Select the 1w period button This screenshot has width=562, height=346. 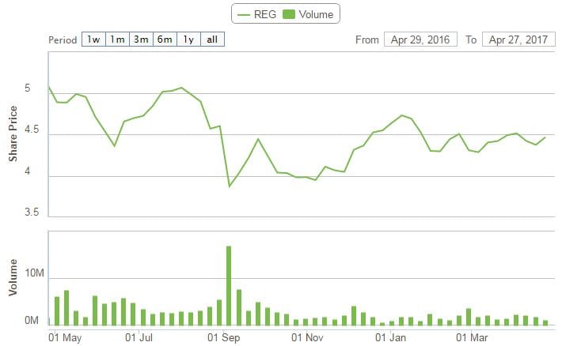93,39
